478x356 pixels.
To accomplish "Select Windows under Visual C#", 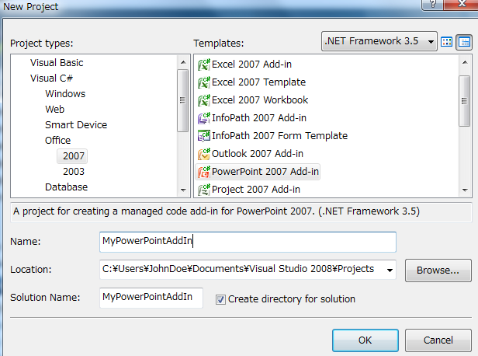I will (x=65, y=94).
